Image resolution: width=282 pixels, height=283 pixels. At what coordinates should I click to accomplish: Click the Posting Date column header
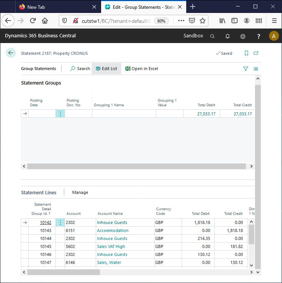click(x=36, y=103)
